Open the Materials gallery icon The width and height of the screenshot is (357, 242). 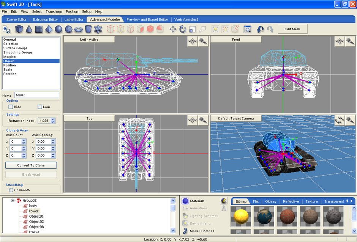click(185, 201)
